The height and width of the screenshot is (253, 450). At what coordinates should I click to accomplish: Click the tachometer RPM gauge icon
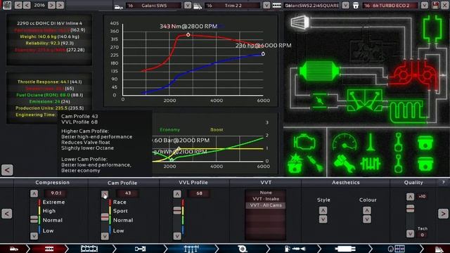tap(345, 142)
